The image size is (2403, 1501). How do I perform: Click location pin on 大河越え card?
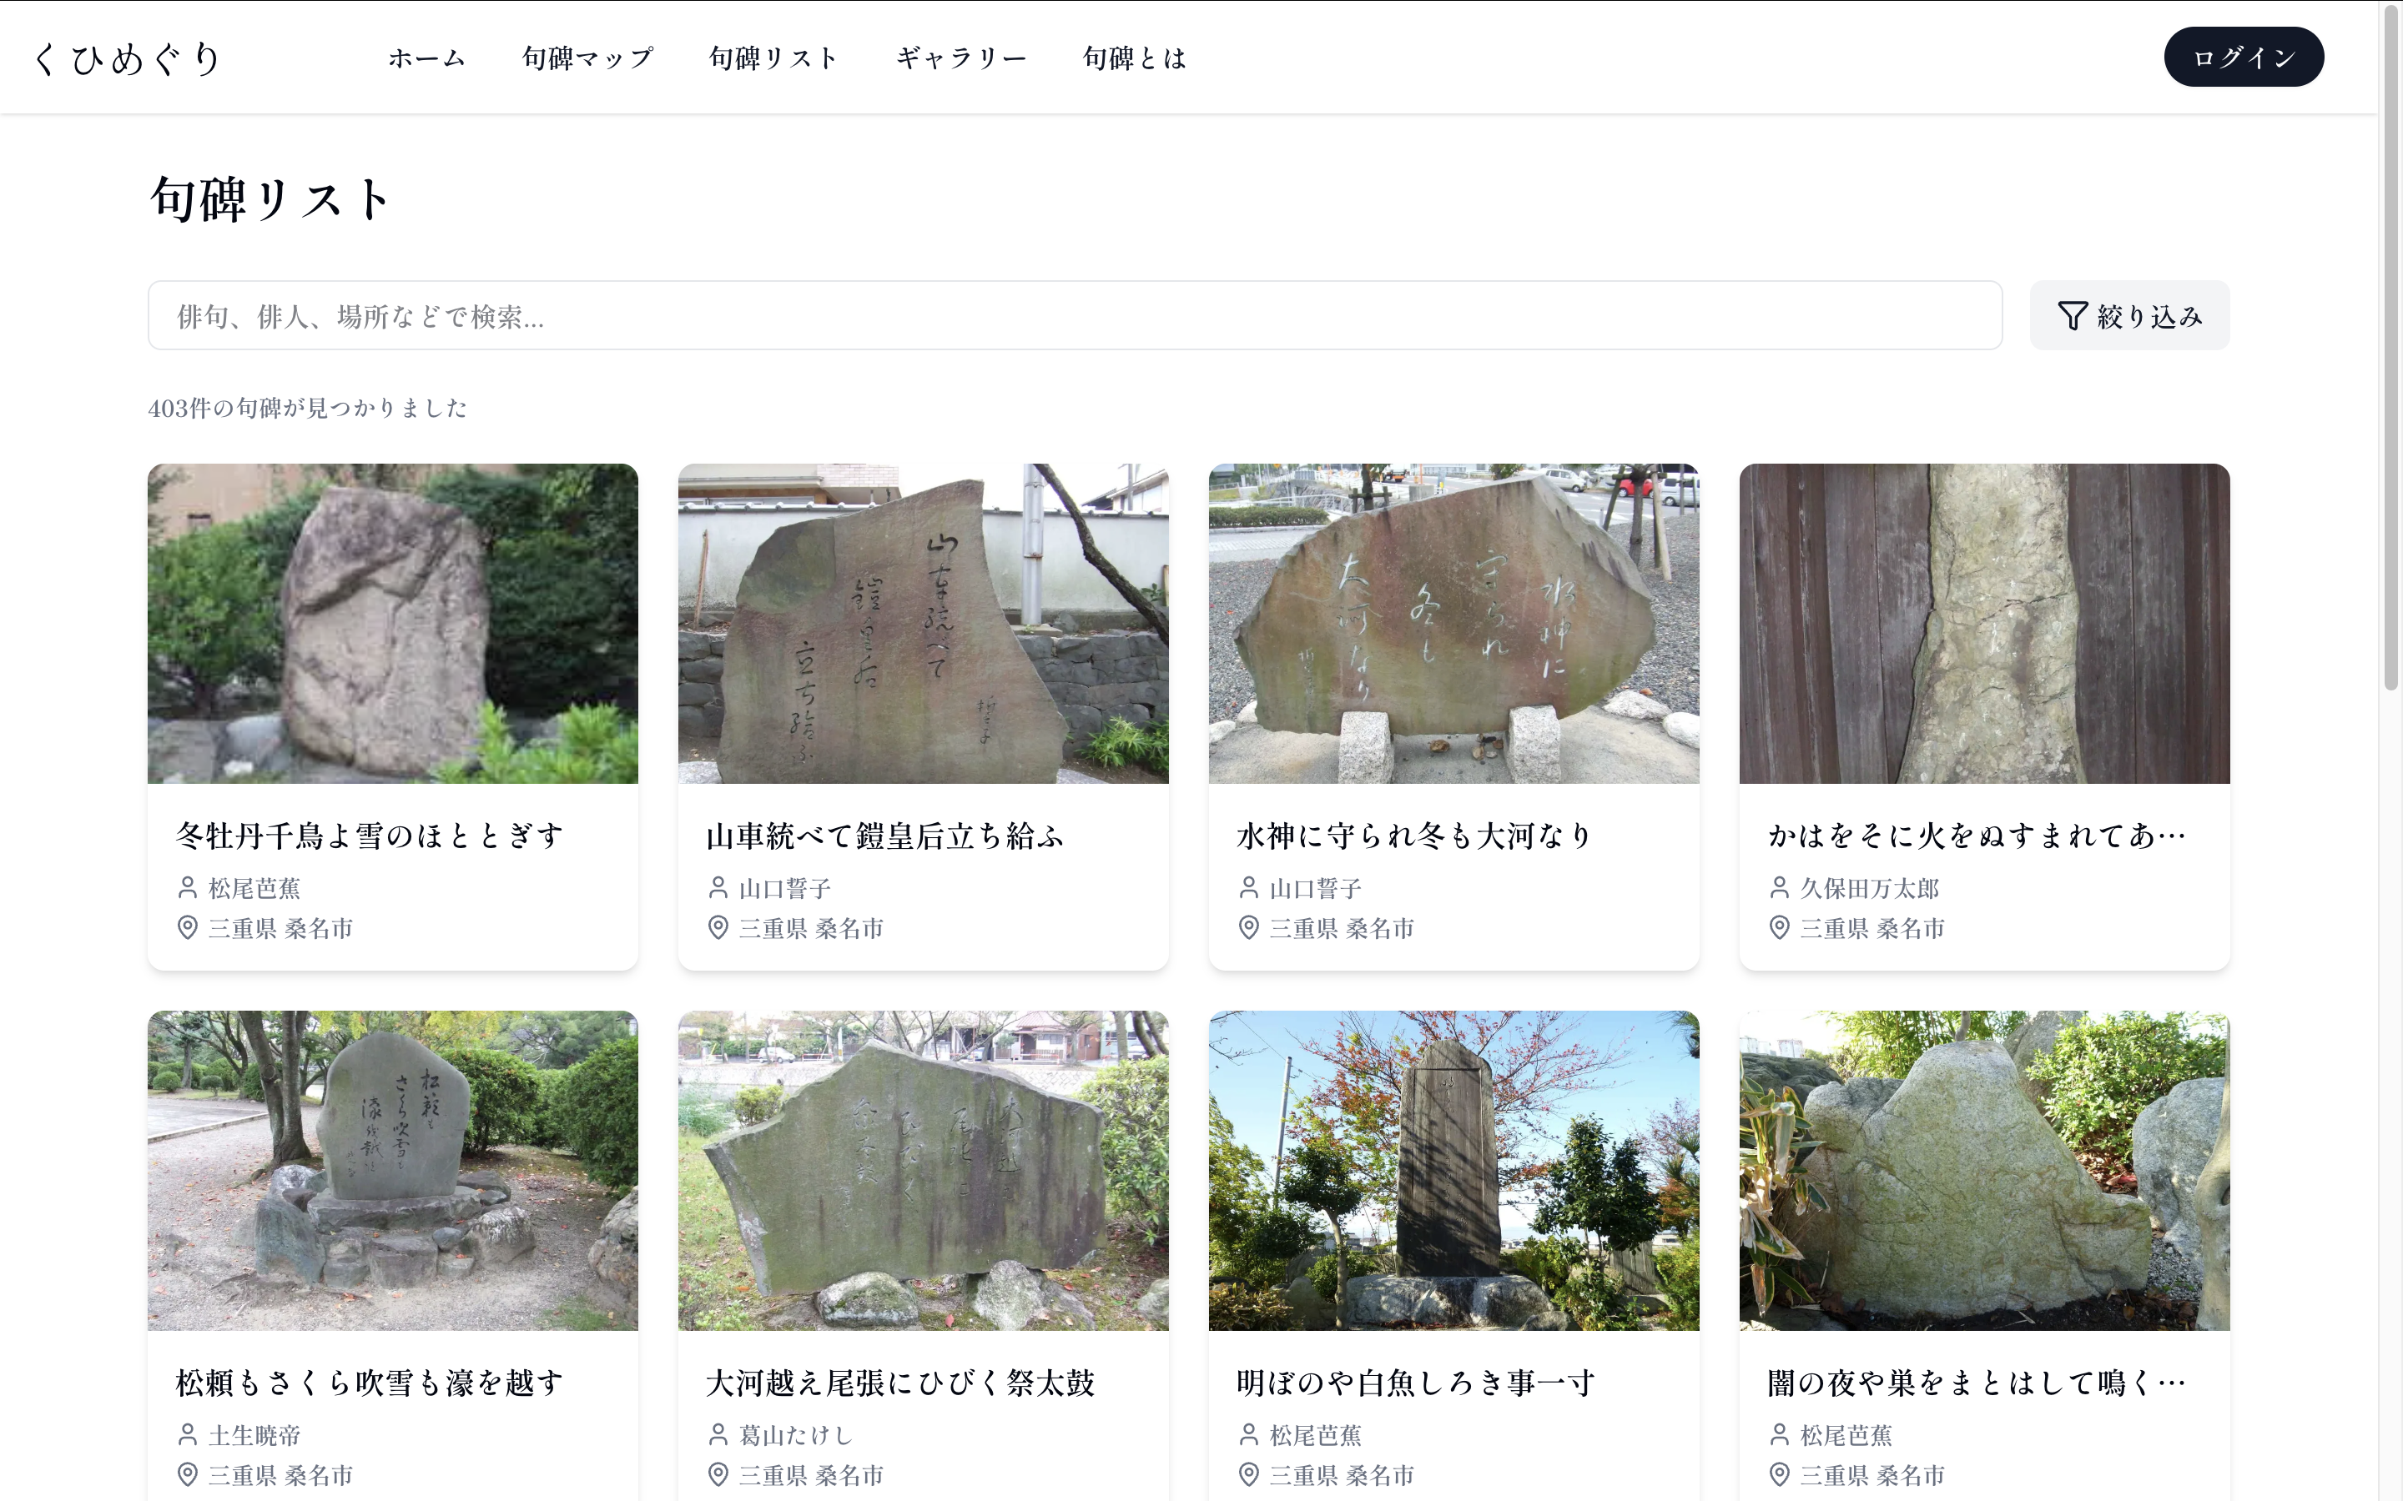point(718,1474)
